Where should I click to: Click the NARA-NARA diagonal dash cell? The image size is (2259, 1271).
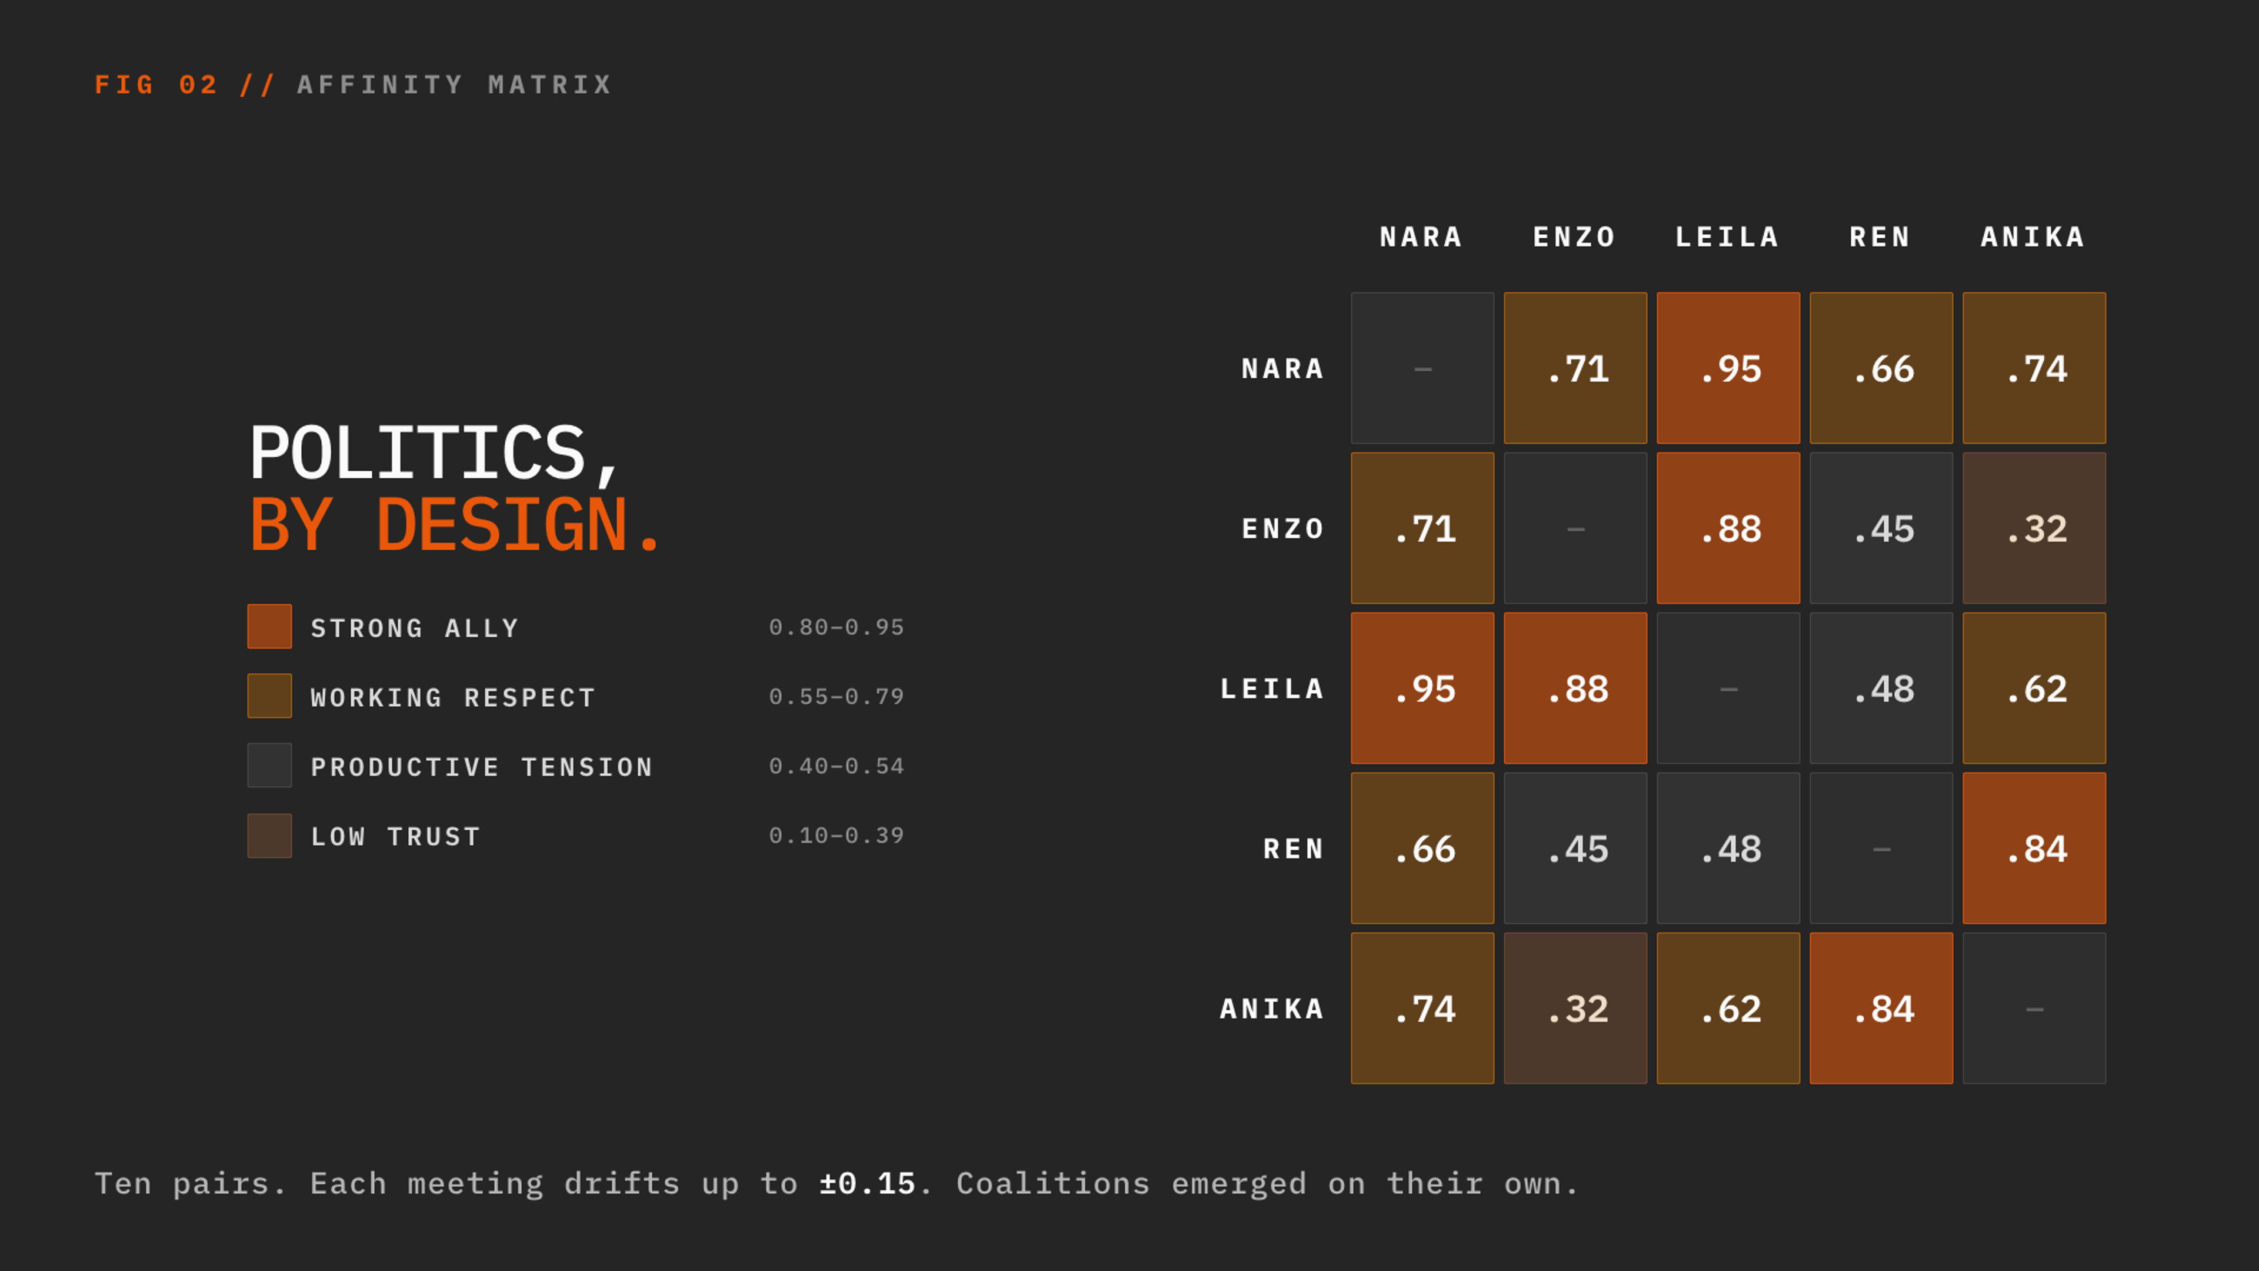[1422, 368]
